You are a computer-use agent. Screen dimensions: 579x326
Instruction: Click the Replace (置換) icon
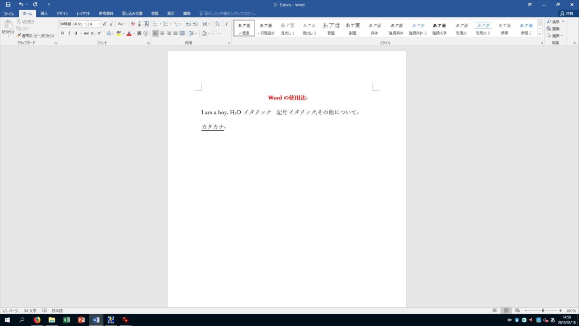(x=553, y=28)
